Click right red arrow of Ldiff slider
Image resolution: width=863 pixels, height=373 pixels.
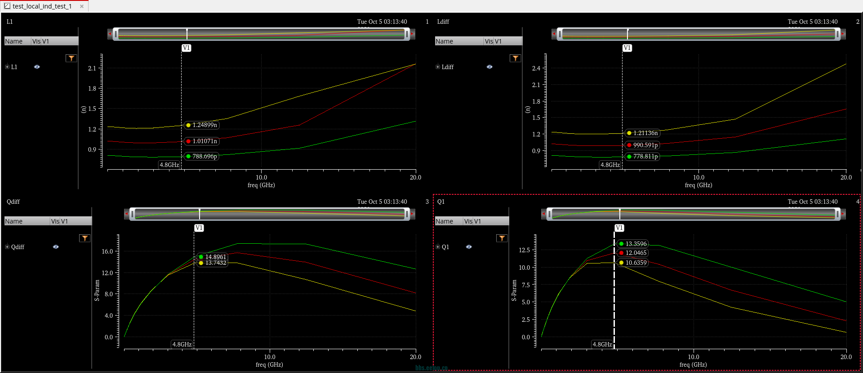coord(843,34)
